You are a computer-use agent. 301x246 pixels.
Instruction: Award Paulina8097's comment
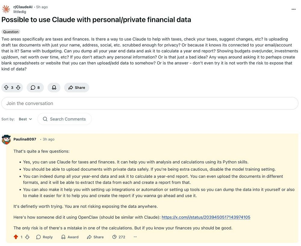coord(70,237)
